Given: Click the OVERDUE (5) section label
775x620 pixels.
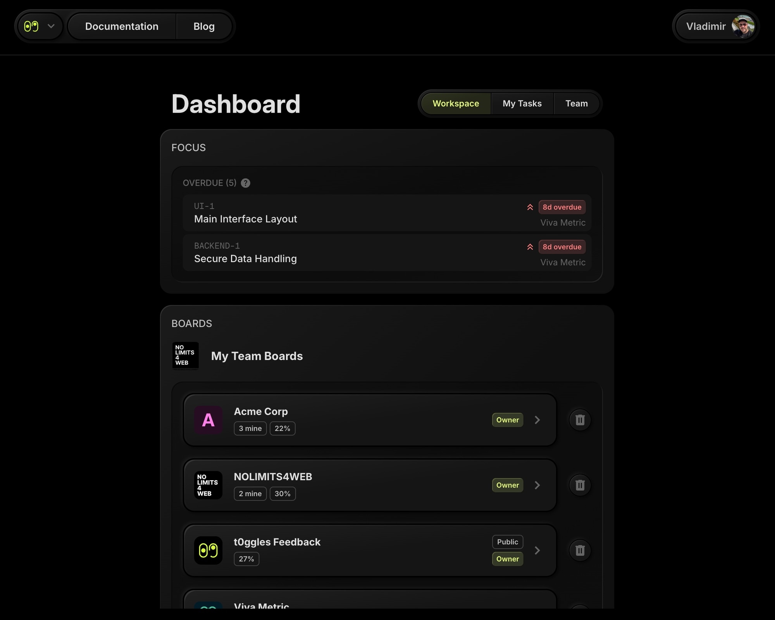Looking at the screenshot, I should tap(210, 183).
